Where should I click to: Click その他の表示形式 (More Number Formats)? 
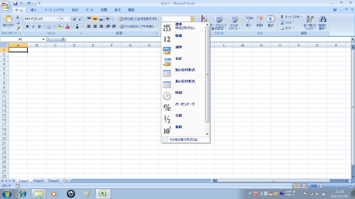click(x=184, y=140)
